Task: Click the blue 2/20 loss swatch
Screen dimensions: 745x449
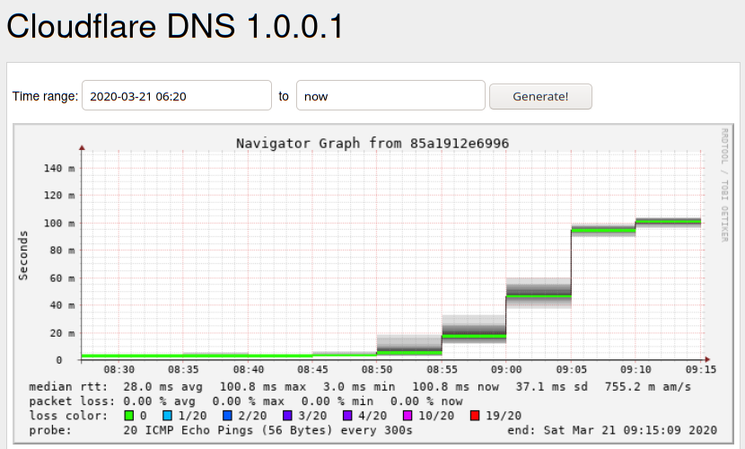Action: pyautogui.click(x=227, y=416)
